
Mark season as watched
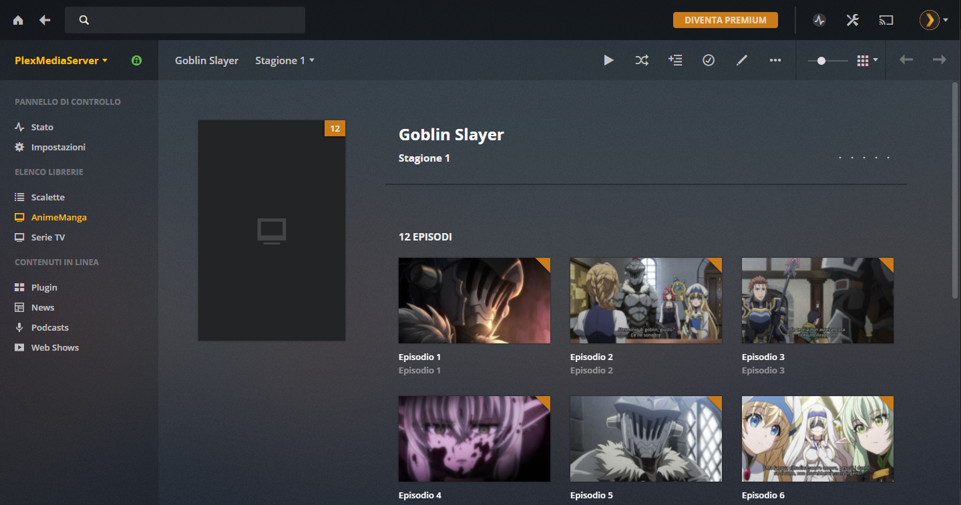[709, 60]
